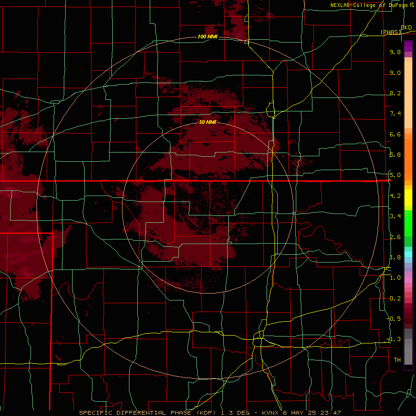Click the yellow color bar segment
416x416 pixels.
click(x=408, y=198)
